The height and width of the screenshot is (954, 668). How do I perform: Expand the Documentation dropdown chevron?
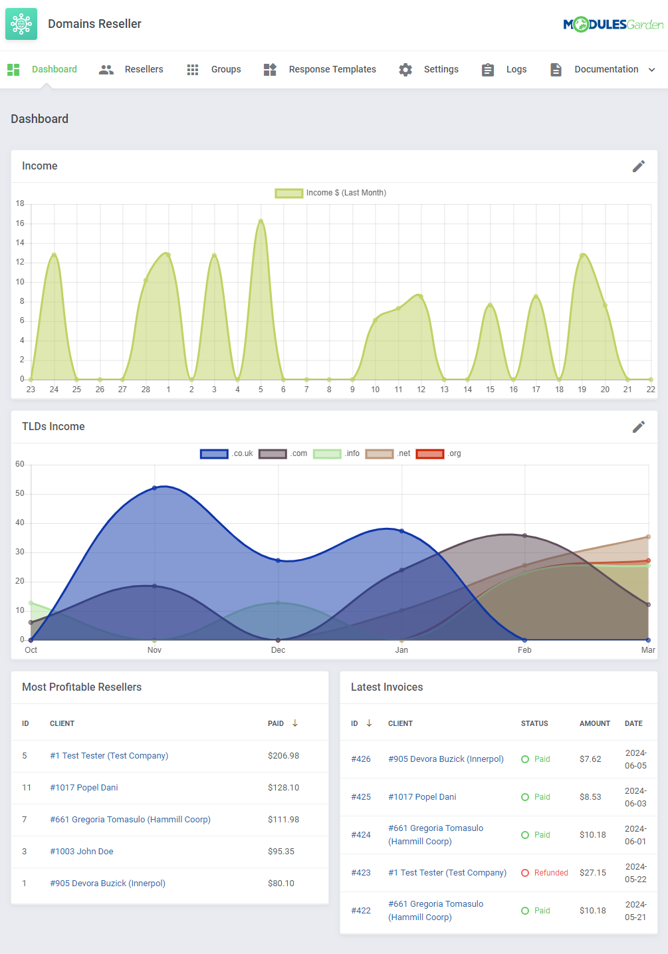(651, 70)
